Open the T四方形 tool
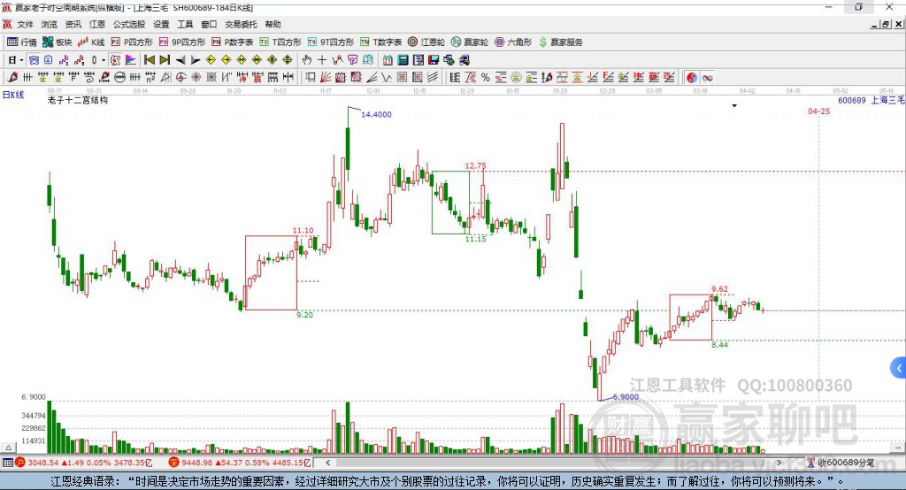The image size is (906, 490). click(x=280, y=42)
